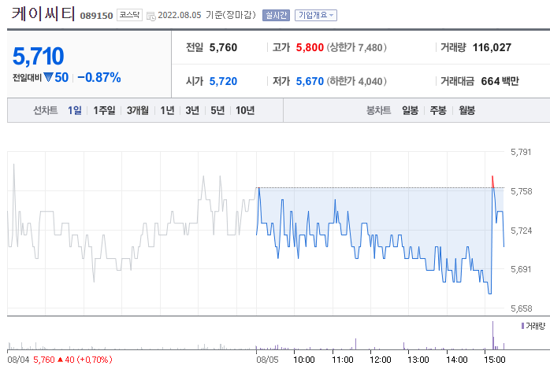Click the previous close value 5,760
The width and height of the screenshot is (550, 373).
tap(223, 47)
